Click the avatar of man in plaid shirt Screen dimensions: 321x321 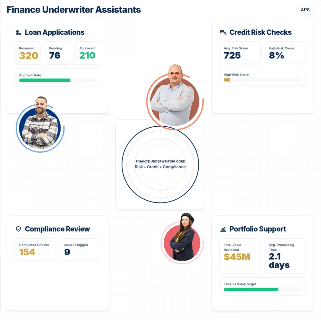(40, 126)
